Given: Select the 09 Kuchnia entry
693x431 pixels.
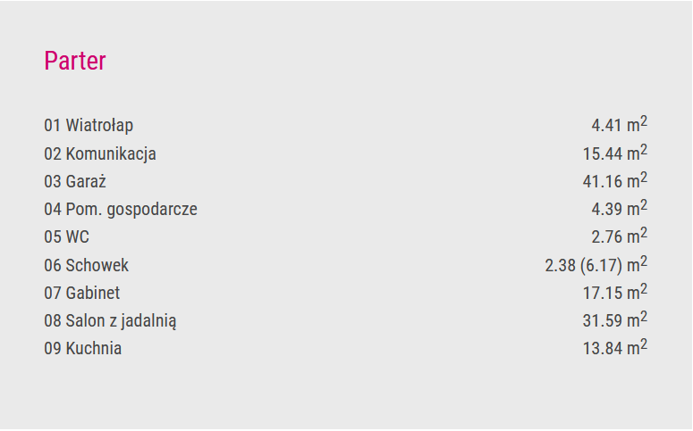Looking at the screenshot, I should click(x=82, y=349).
